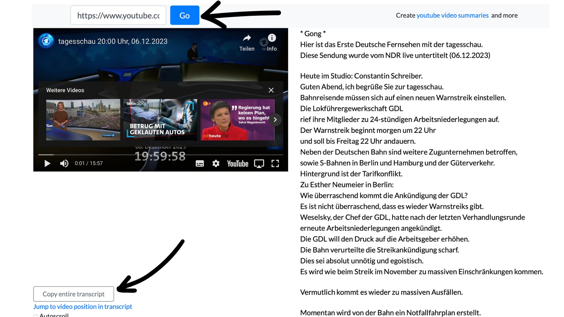Click the YouTube logo on the player

236,163
